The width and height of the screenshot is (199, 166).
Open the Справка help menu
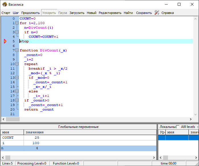click(x=167, y=13)
